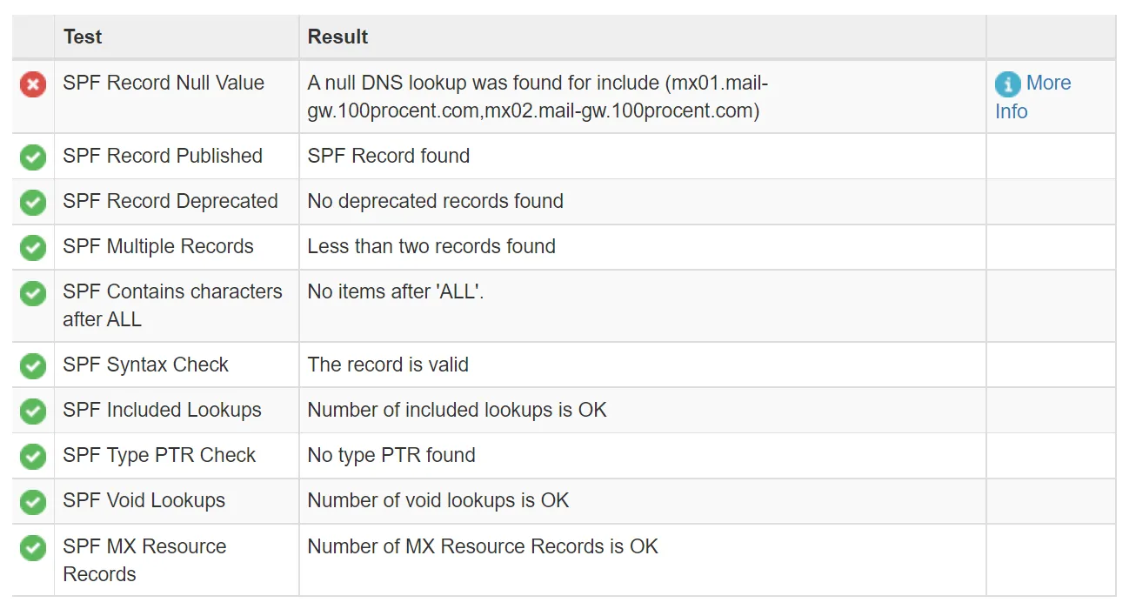Click the green check icon beside SPF Syntax Check
Image resolution: width=1129 pixels, height=609 pixels.
(x=33, y=366)
